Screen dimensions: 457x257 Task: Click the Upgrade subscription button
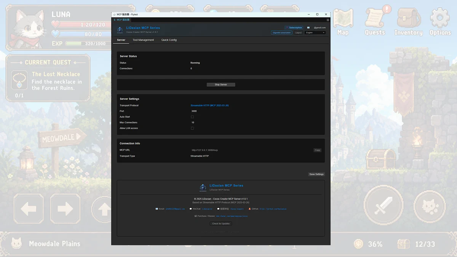point(282,33)
